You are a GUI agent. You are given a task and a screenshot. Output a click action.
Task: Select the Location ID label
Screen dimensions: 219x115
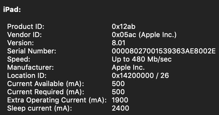coord(27,76)
